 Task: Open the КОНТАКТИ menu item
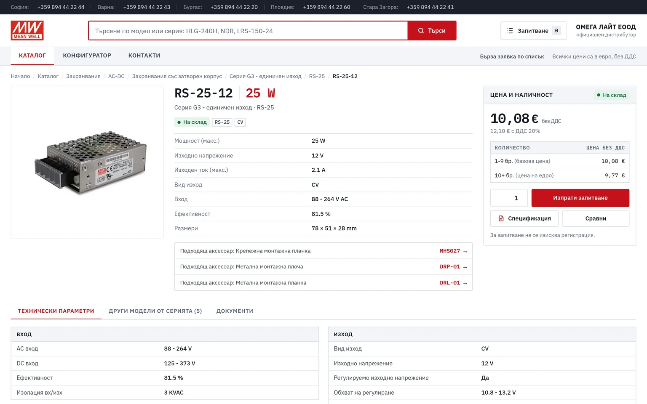(x=144, y=56)
